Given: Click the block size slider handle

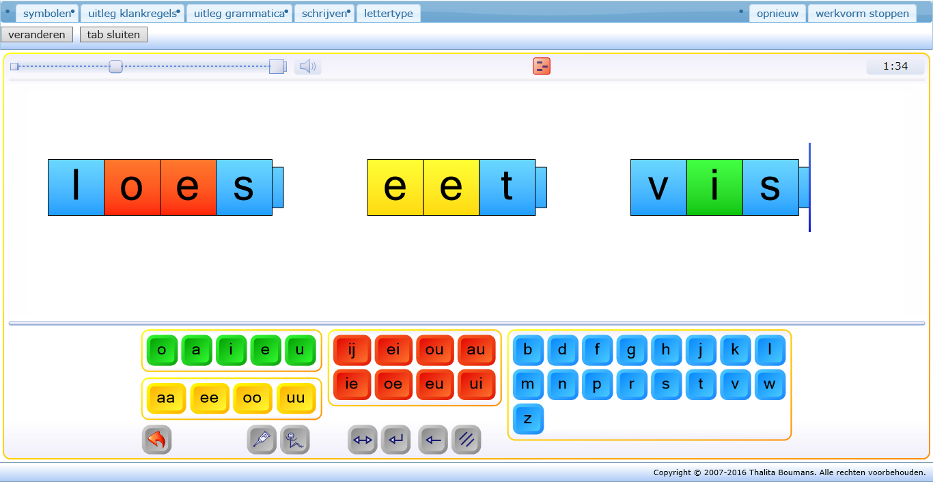Looking at the screenshot, I should pyautogui.click(x=116, y=66).
